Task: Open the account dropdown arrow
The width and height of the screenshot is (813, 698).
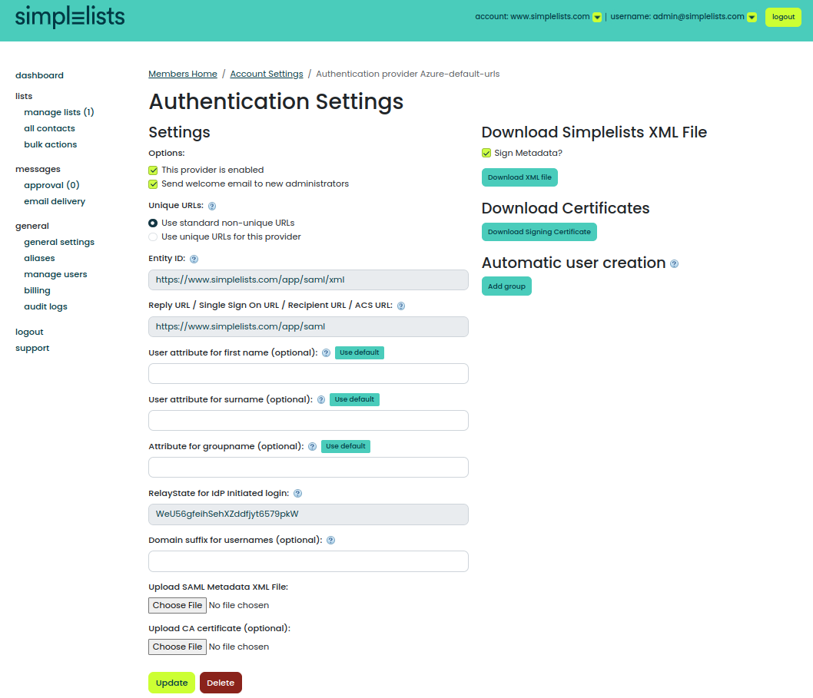Action: (x=597, y=18)
